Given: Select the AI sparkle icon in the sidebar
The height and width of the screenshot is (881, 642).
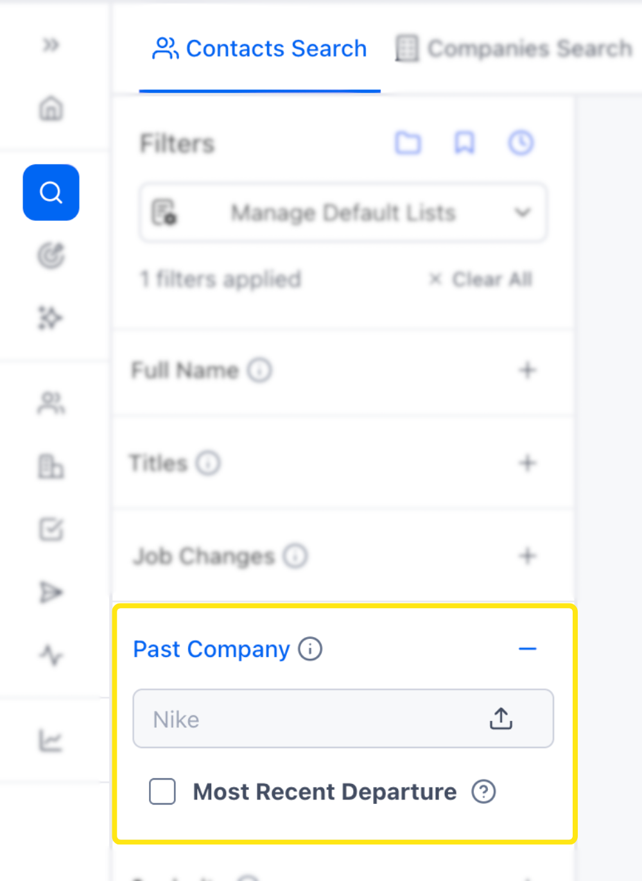Looking at the screenshot, I should (51, 317).
